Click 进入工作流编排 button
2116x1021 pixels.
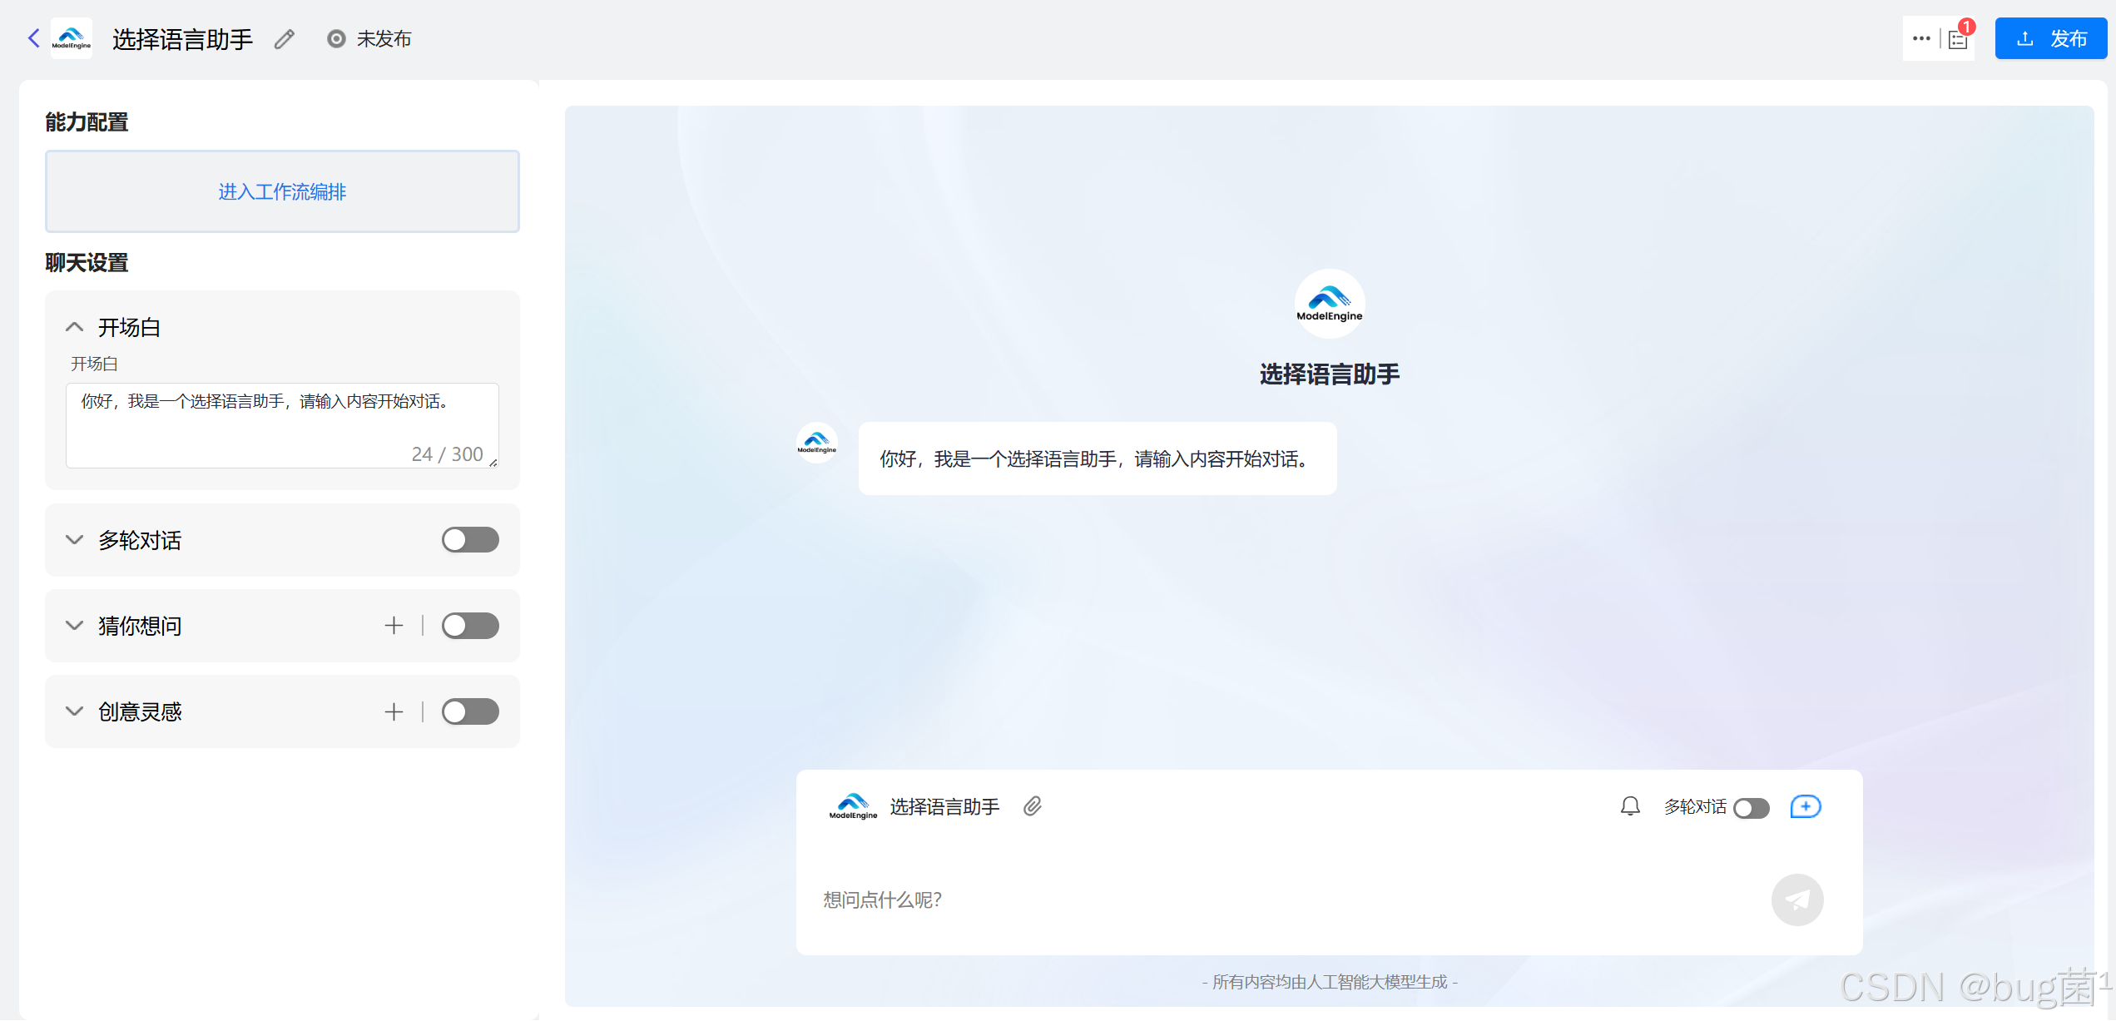(x=282, y=191)
